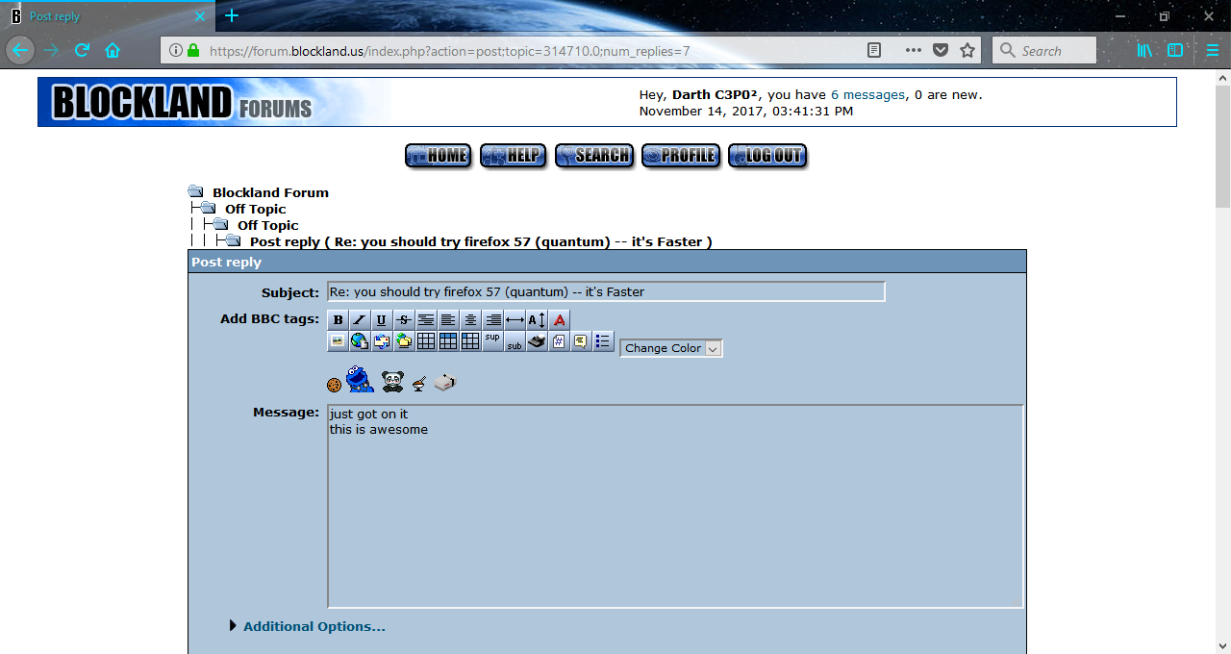Insert teletype typewriter tag
1231x654 pixels.
click(537, 341)
